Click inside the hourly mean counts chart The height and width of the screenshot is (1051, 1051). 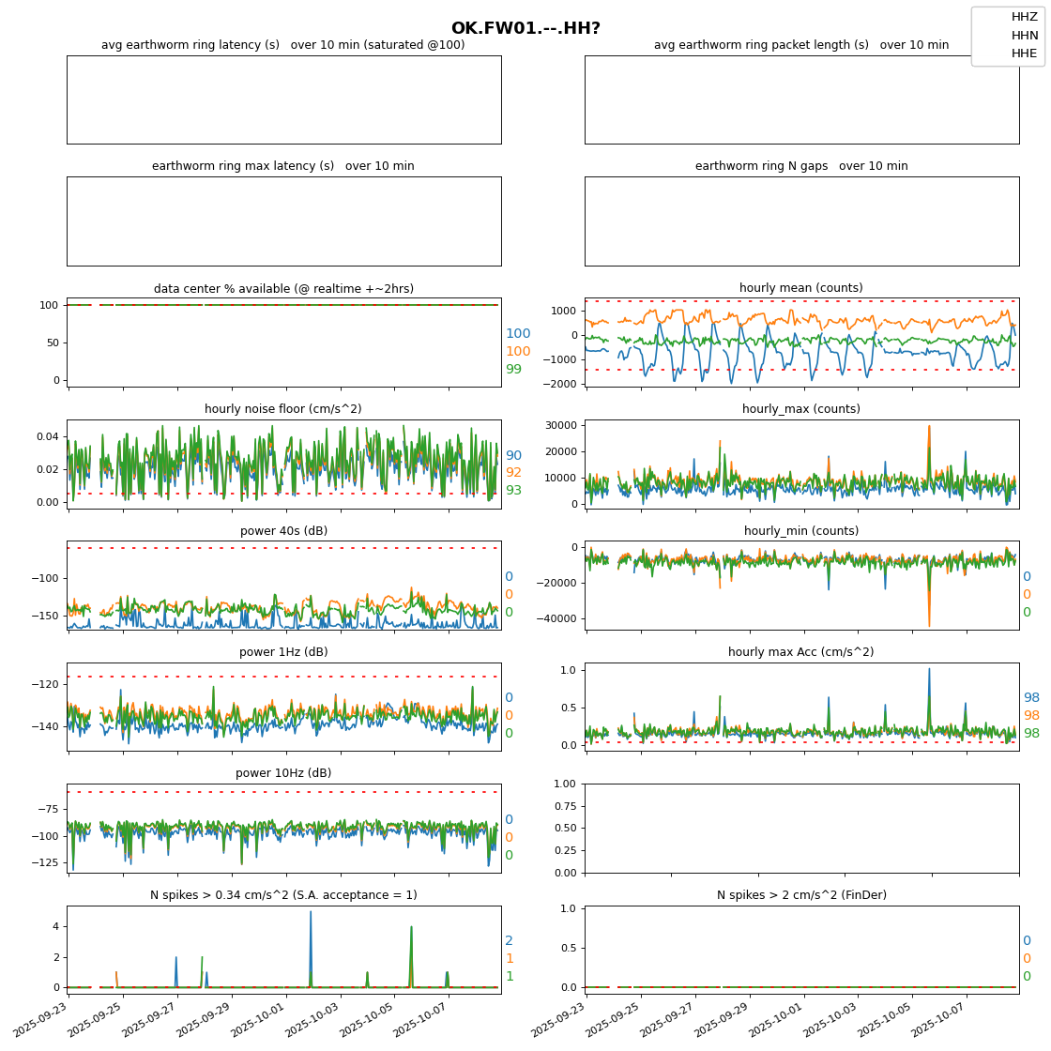click(x=801, y=343)
